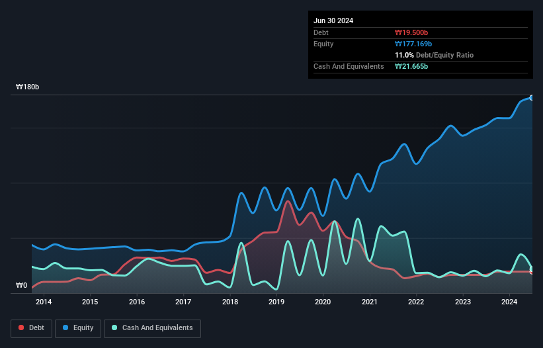
Task: Click the red Debt legend dot
Action: point(21,327)
